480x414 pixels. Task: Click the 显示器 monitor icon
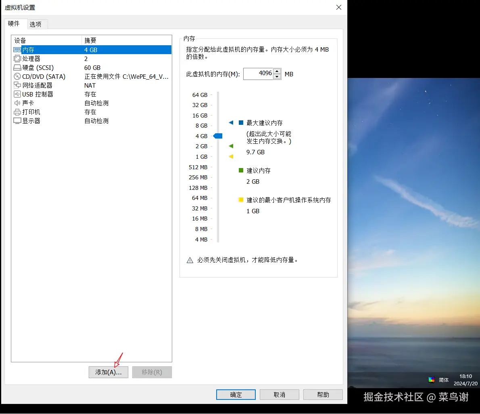(x=17, y=121)
